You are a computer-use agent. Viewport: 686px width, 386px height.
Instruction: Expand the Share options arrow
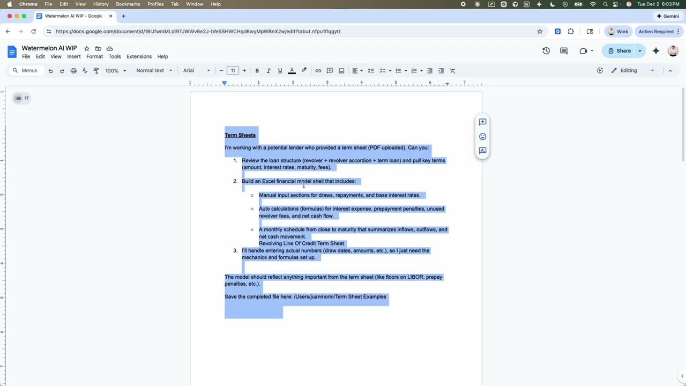[x=640, y=51]
